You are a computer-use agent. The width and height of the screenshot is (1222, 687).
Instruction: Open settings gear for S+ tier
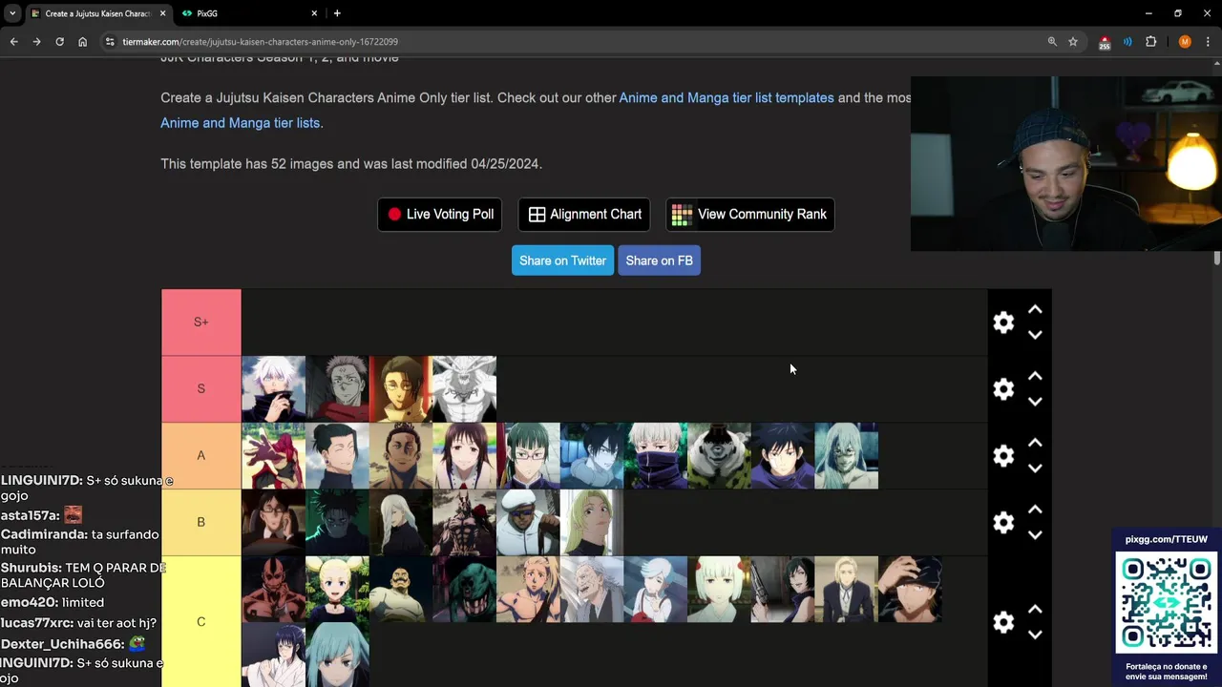[1003, 323]
